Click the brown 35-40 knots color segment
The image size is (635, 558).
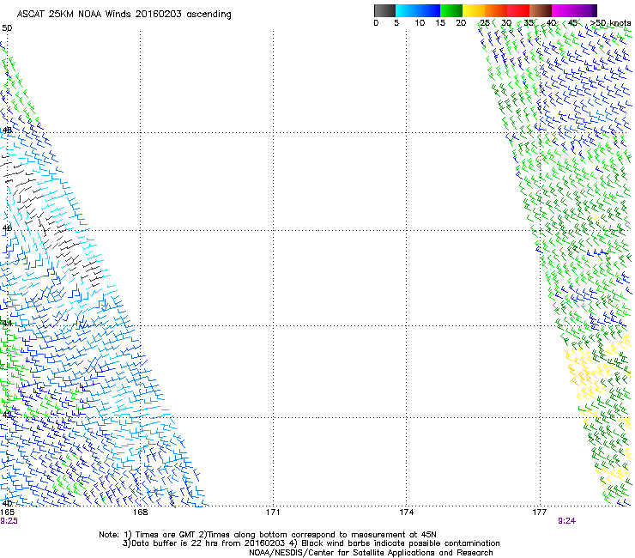tap(541, 10)
